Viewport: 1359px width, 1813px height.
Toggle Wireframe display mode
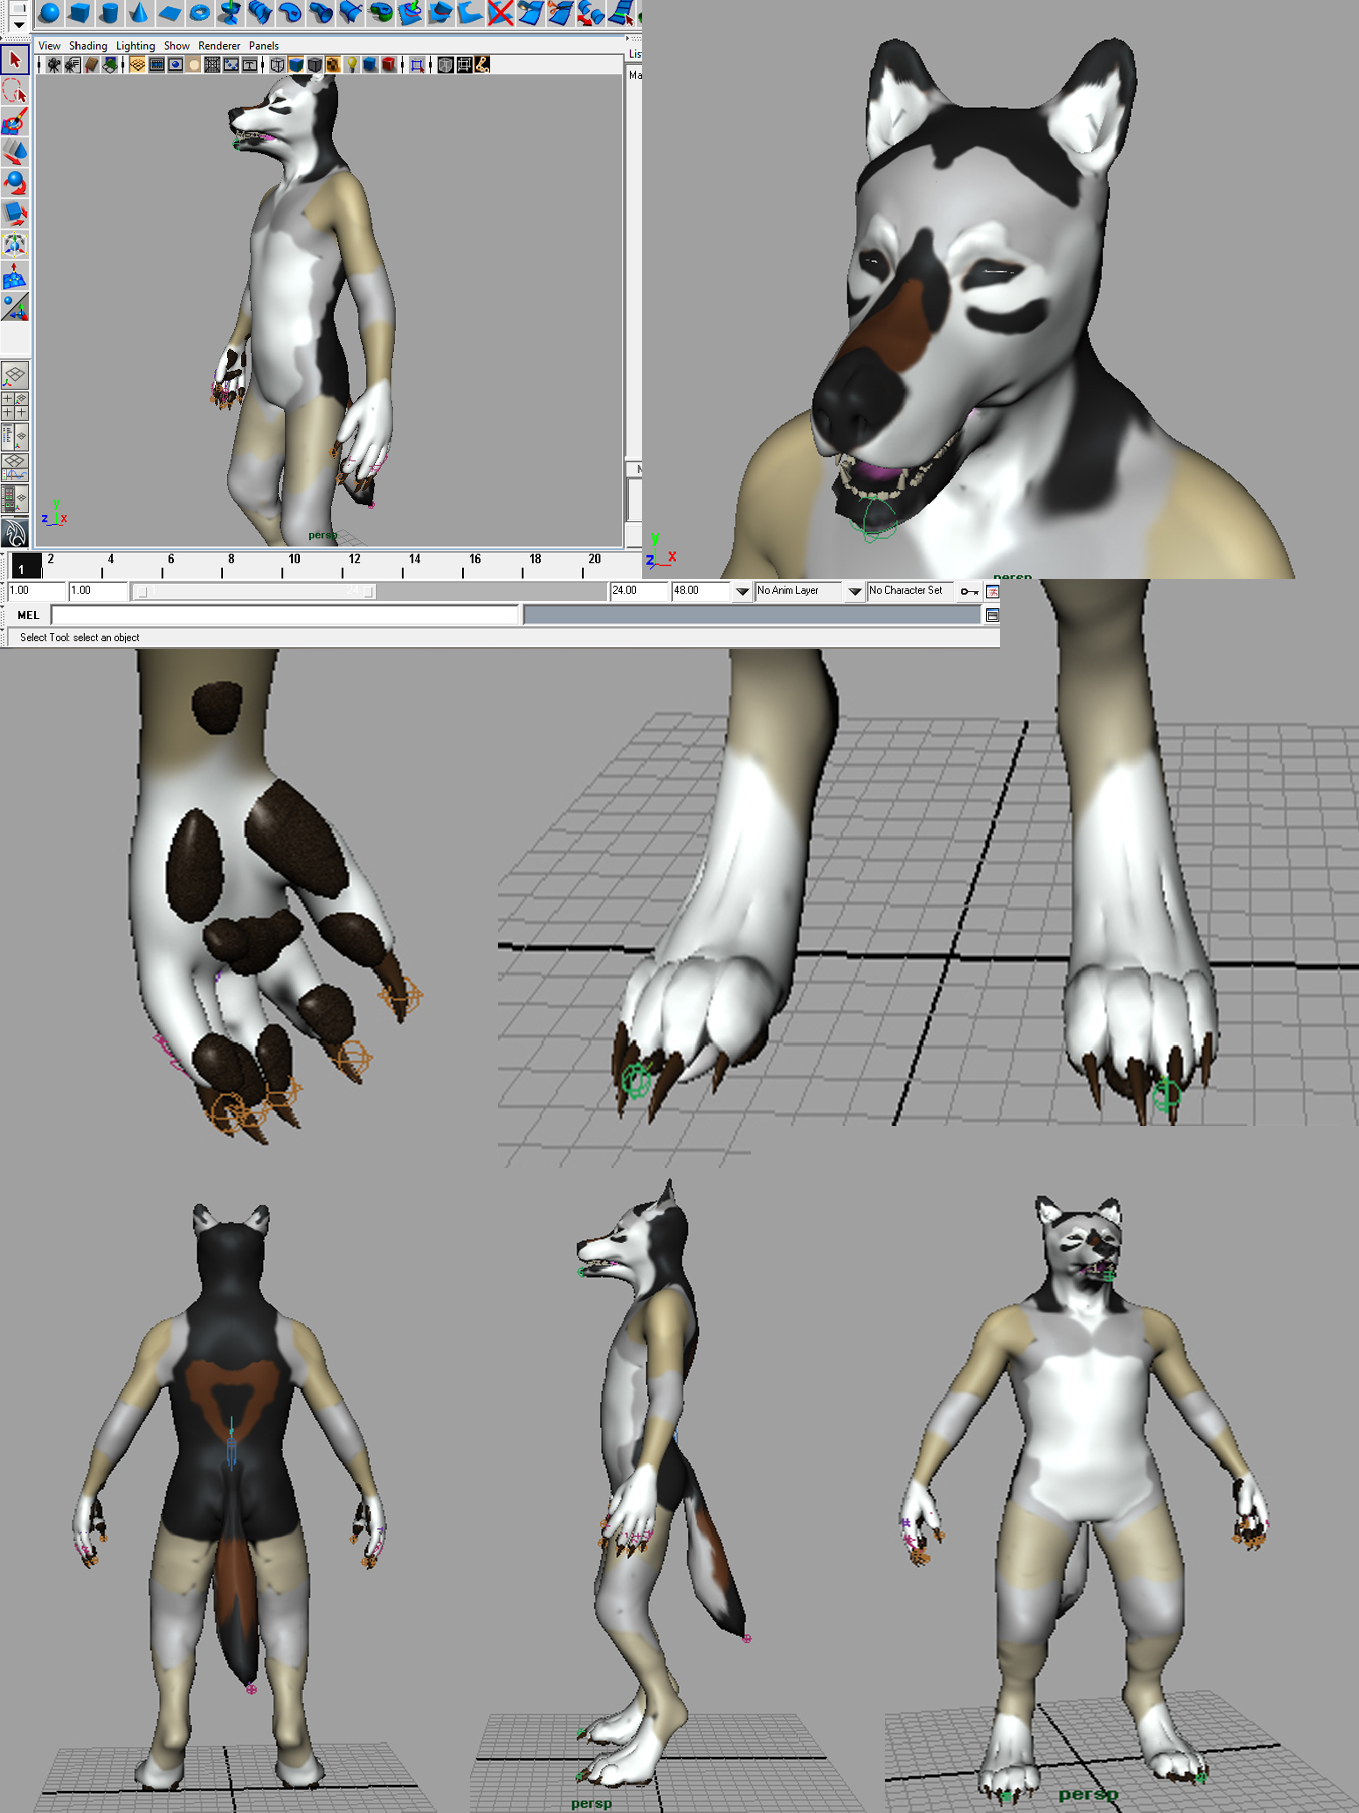point(278,65)
